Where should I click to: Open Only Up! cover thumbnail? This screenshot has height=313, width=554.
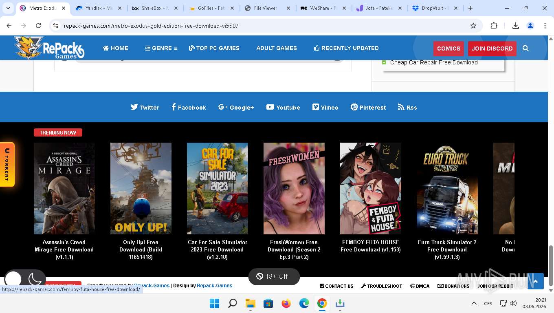pos(141,188)
